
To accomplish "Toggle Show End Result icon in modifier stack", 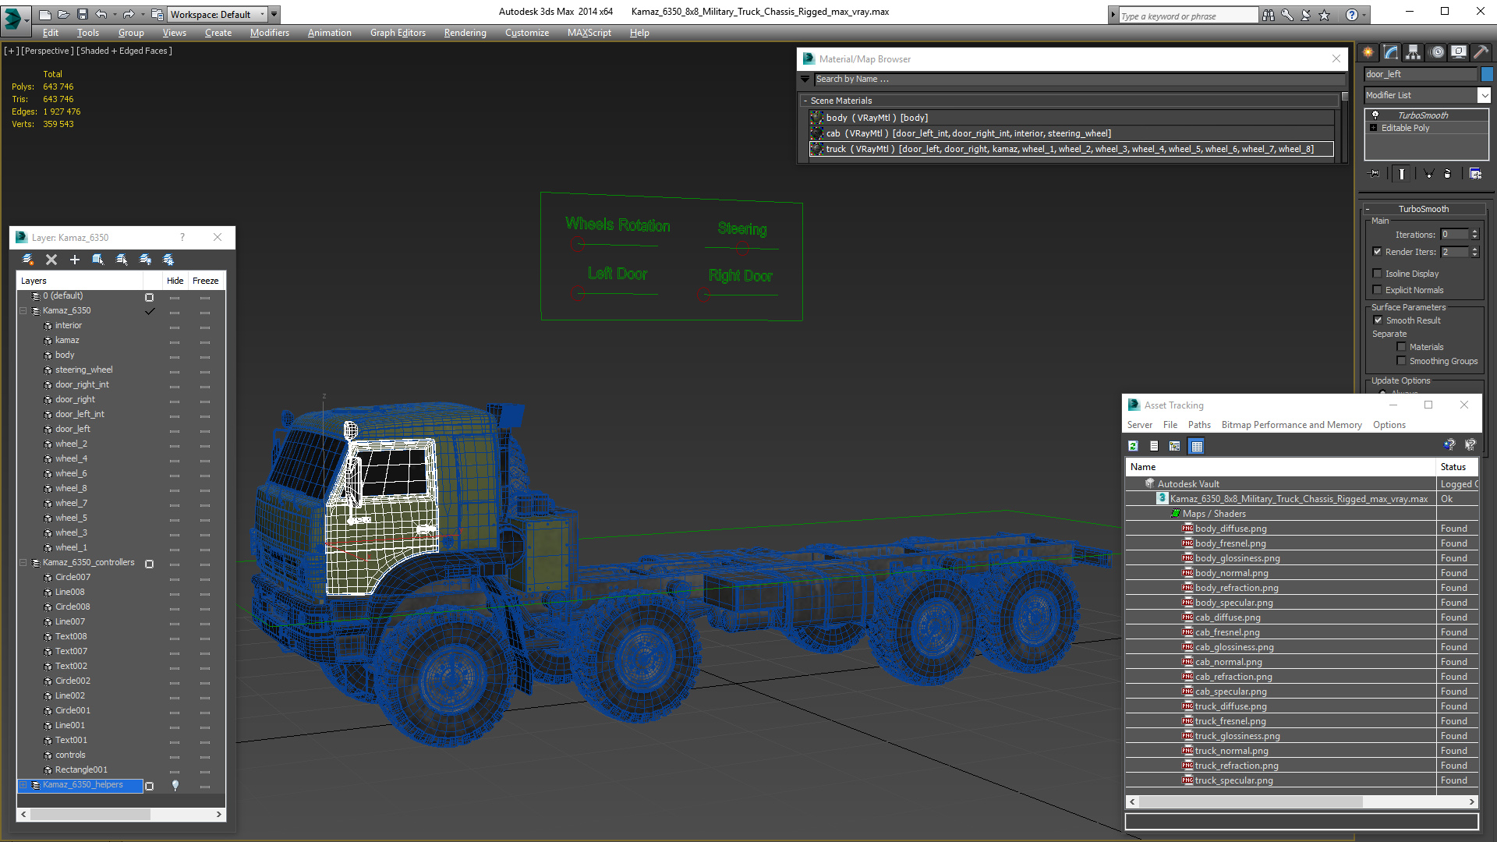I will point(1402,174).
